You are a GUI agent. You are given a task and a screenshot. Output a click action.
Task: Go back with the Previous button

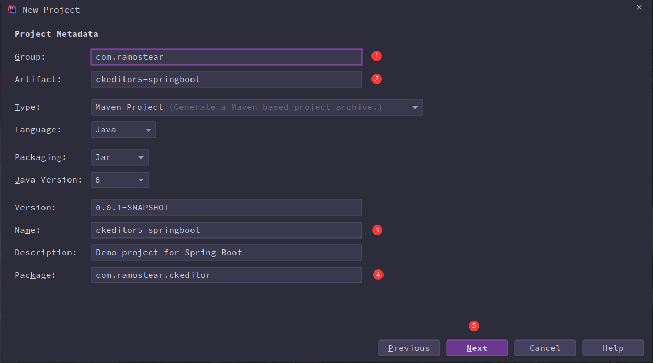(x=409, y=348)
